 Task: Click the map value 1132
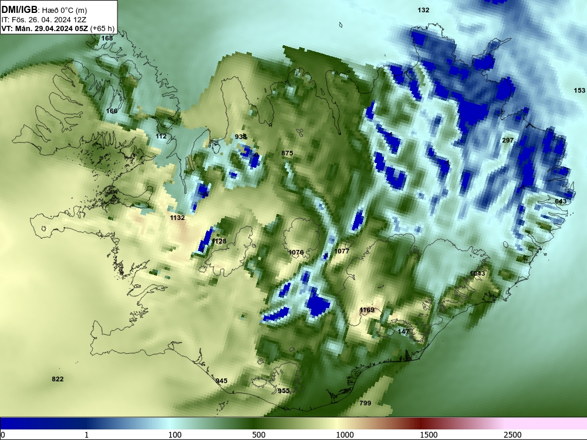coord(177,218)
